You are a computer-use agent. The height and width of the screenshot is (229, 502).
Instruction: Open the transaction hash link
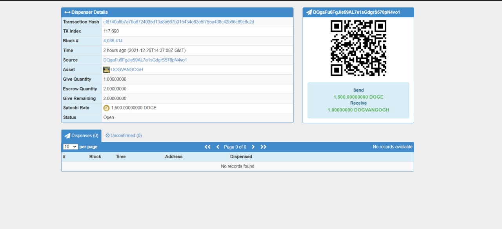pyautogui.click(x=178, y=22)
